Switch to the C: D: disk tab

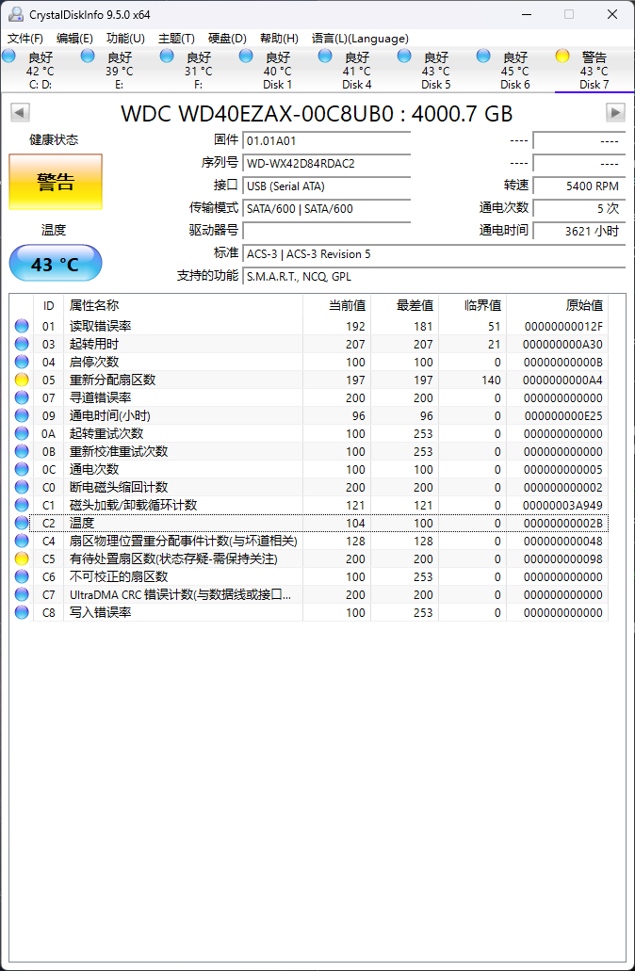[40, 71]
